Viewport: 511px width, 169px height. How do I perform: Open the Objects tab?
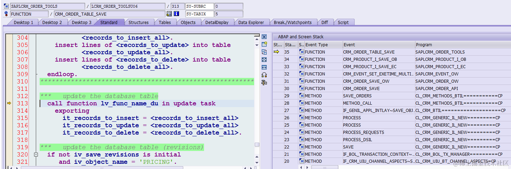(188, 22)
